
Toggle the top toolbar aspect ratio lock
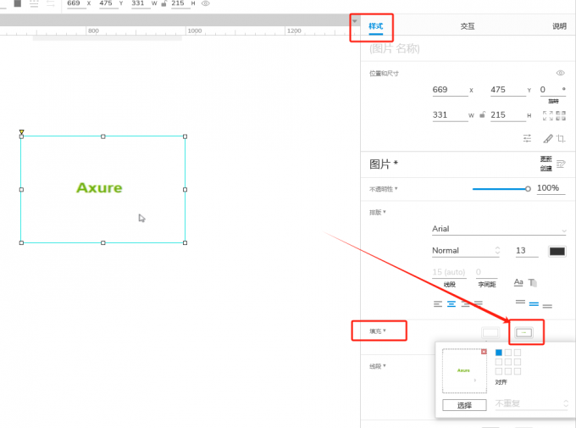pyautogui.click(x=163, y=3)
